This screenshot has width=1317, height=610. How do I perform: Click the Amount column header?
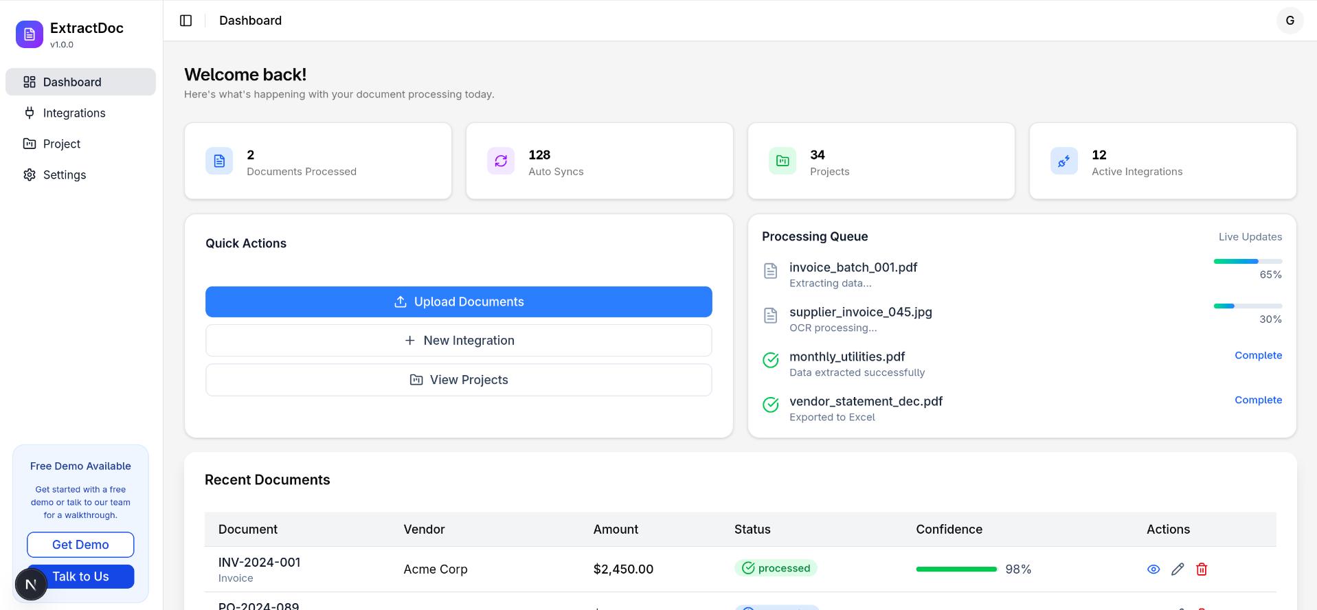click(616, 530)
